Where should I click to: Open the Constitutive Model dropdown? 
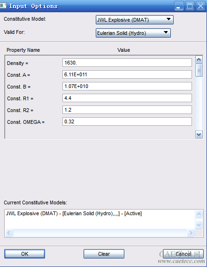click(135, 20)
